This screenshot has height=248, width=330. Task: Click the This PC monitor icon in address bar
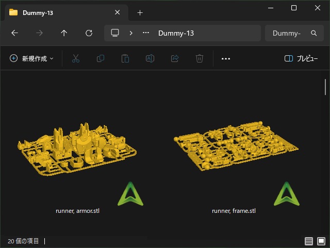coord(115,33)
